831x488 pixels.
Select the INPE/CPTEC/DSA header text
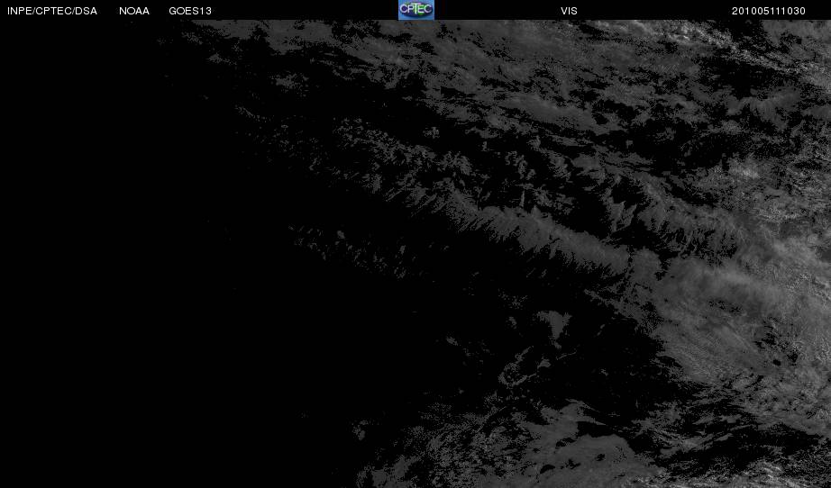[x=52, y=11]
